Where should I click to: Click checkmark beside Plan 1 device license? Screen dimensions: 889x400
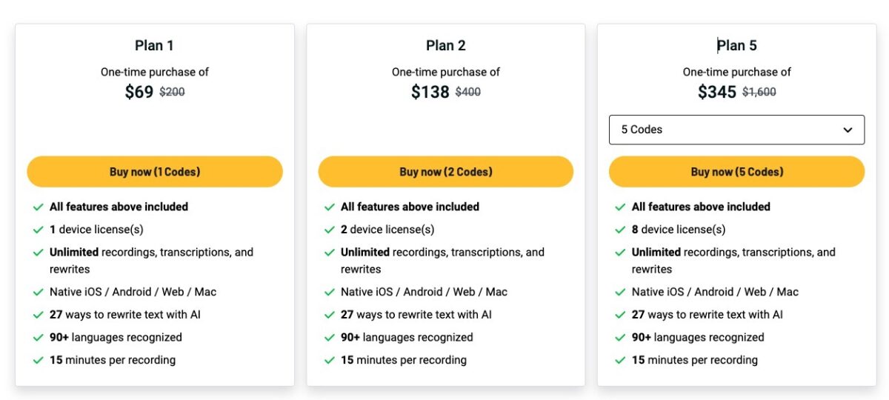[38, 230]
